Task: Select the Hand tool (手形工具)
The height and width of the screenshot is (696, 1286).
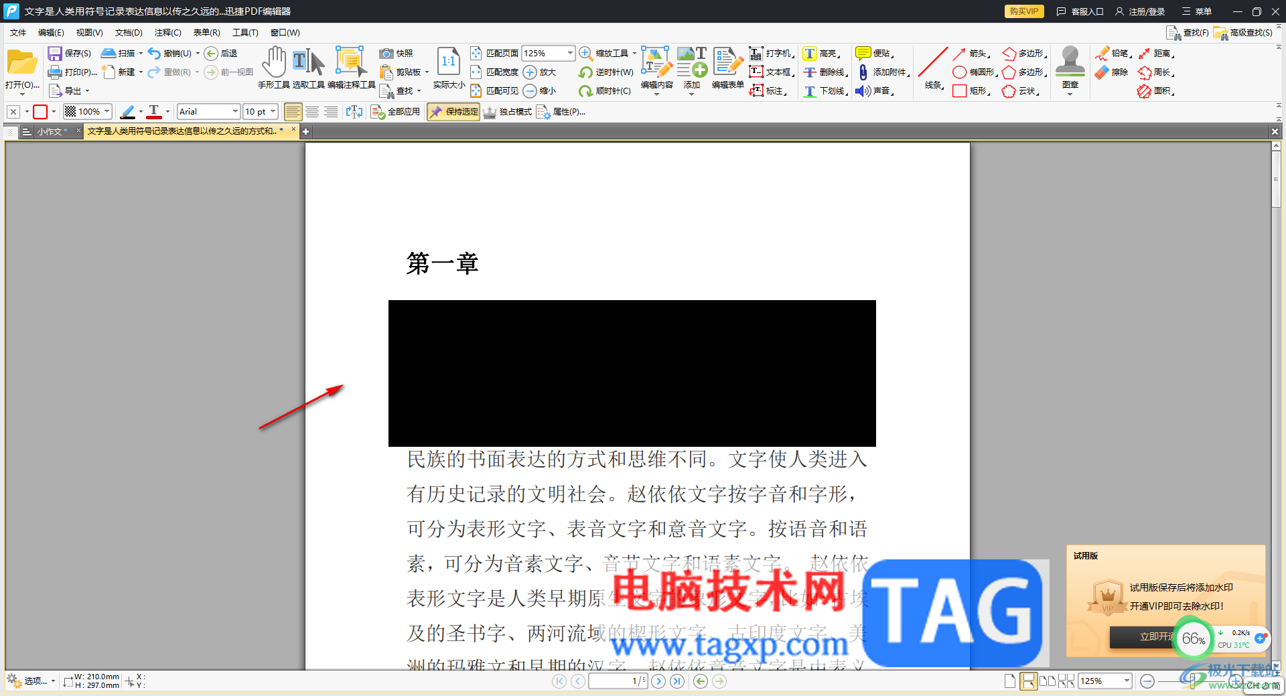Action: coord(274,68)
